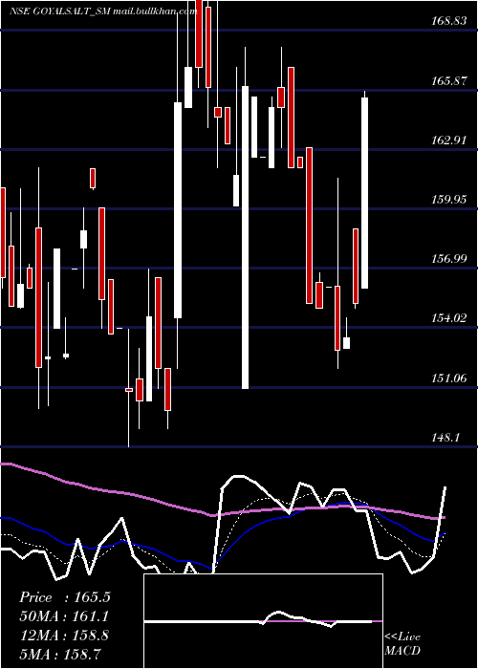Image resolution: width=478 pixels, height=669 pixels.
Task: Click the Price : 165.5 readout
Action: tap(65, 597)
